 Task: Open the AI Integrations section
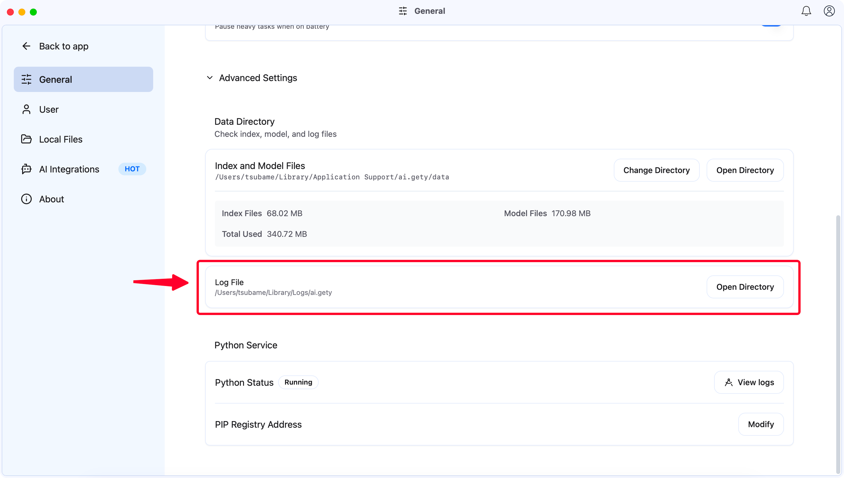[69, 169]
